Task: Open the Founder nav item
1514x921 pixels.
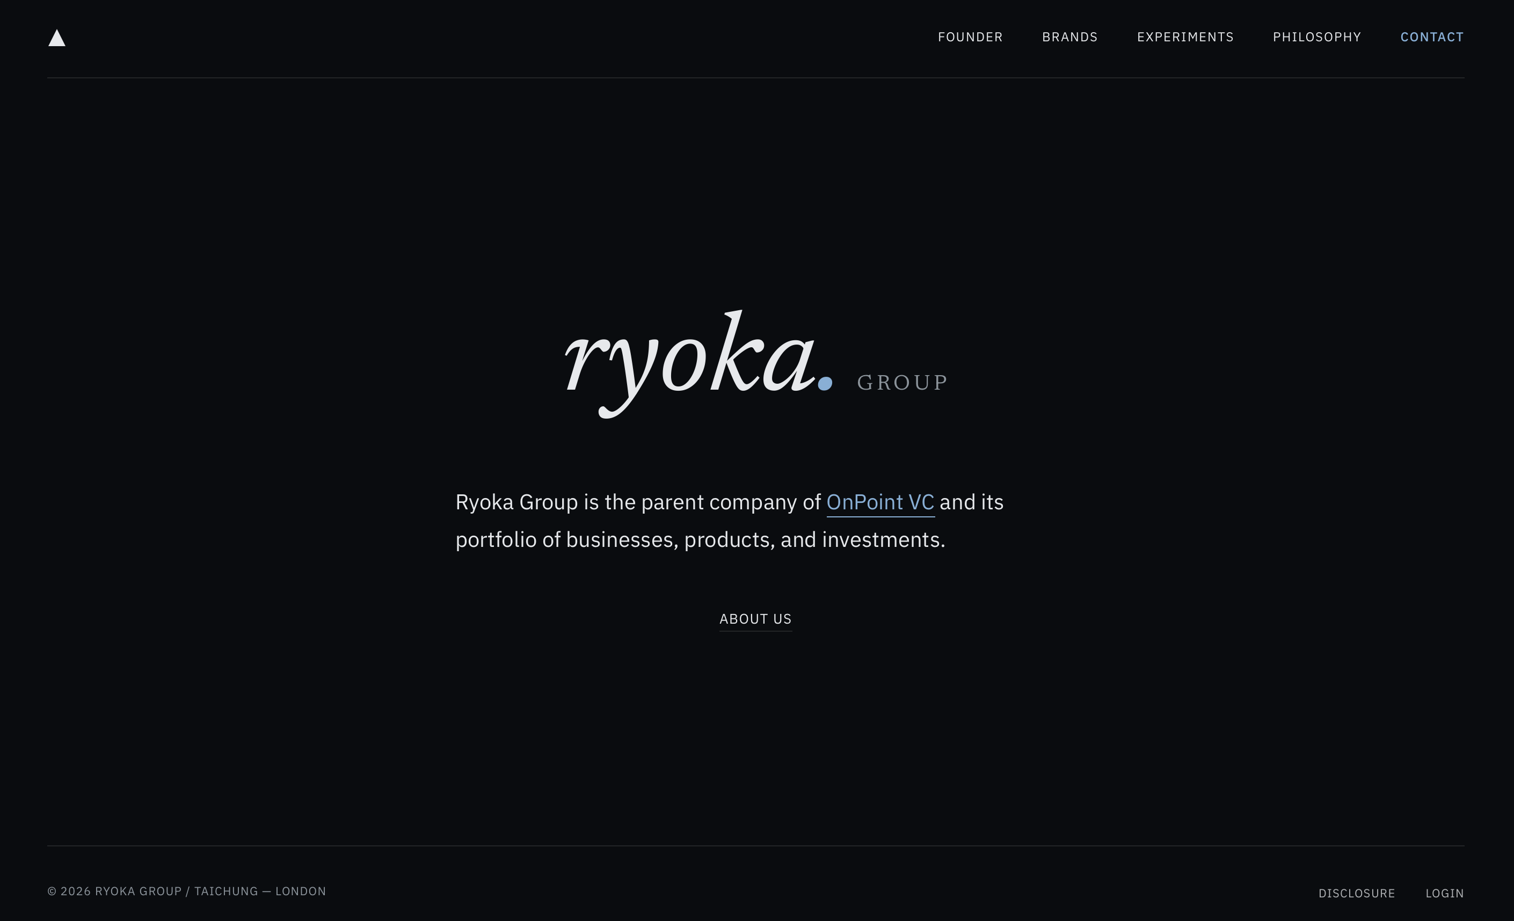Action: [x=970, y=37]
